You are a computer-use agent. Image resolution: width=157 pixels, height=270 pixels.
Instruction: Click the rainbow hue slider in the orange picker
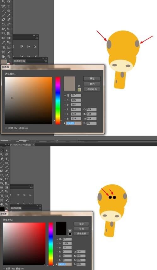pyautogui.click(x=58, y=100)
